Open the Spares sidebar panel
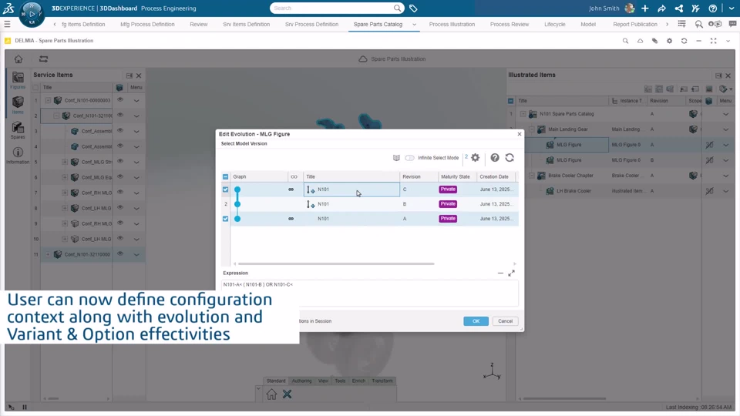Viewport: 740px width, 416px height. tap(18, 130)
